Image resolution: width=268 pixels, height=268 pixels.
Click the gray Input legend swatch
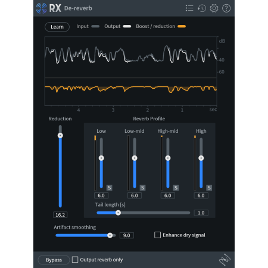click(95, 26)
